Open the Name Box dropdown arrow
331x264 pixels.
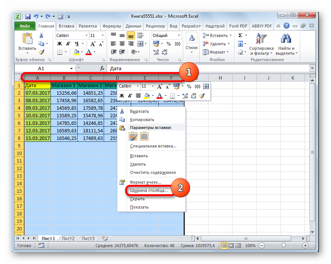(71, 69)
